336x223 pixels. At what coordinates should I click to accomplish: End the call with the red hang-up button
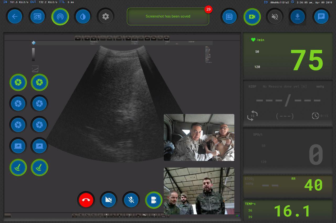pyautogui.click(x=86, y=200)
